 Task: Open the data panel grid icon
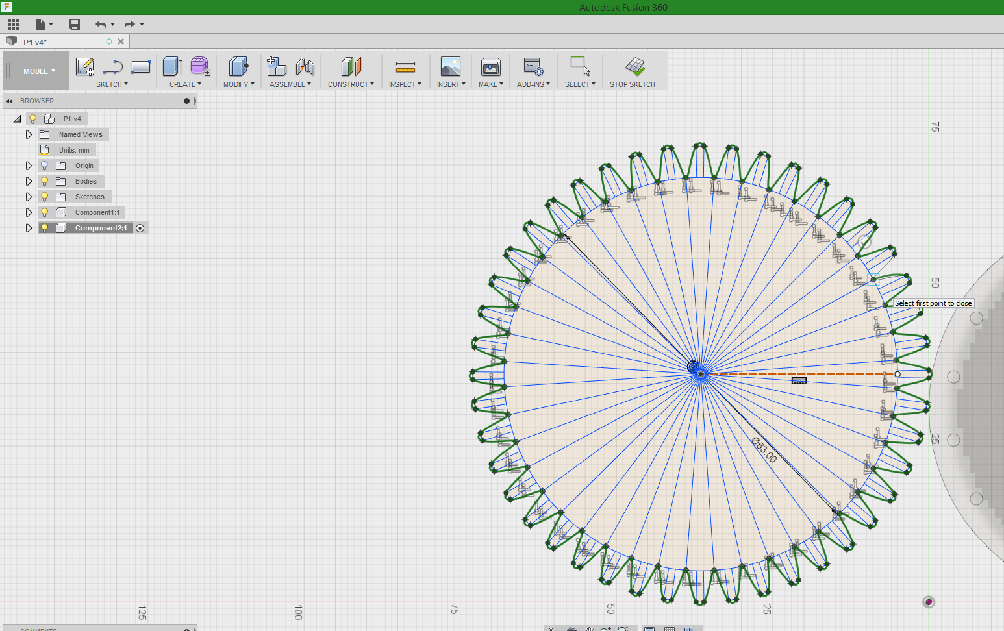(13, 25)
